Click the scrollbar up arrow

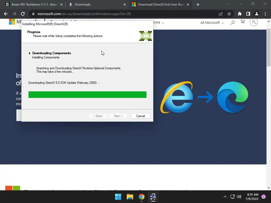coord(269,21)
